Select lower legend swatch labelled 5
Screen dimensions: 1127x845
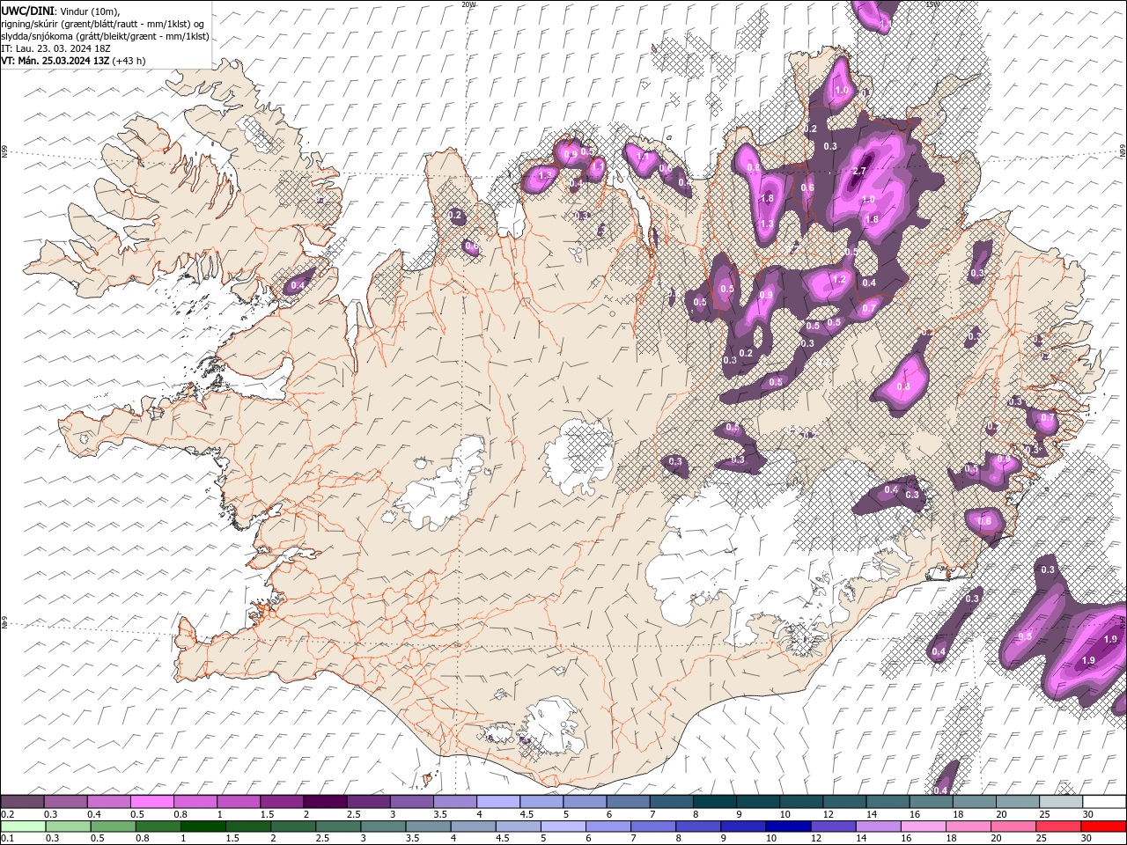[563, 827]
